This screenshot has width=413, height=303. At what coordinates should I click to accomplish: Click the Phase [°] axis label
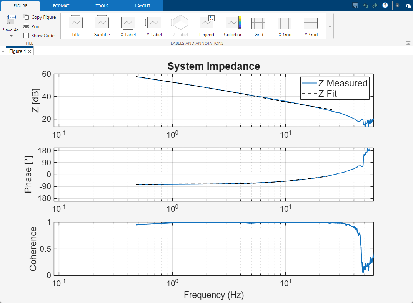tap(28, 175)
